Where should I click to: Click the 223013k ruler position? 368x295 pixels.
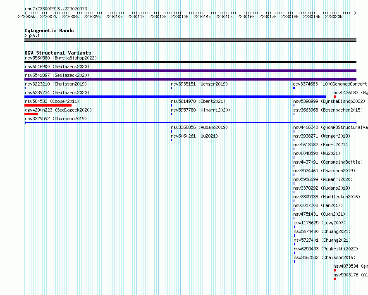pos(180,17)
